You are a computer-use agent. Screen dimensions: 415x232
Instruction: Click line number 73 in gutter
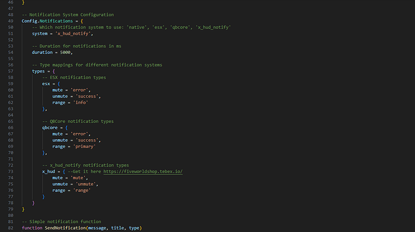click(11, 171)
